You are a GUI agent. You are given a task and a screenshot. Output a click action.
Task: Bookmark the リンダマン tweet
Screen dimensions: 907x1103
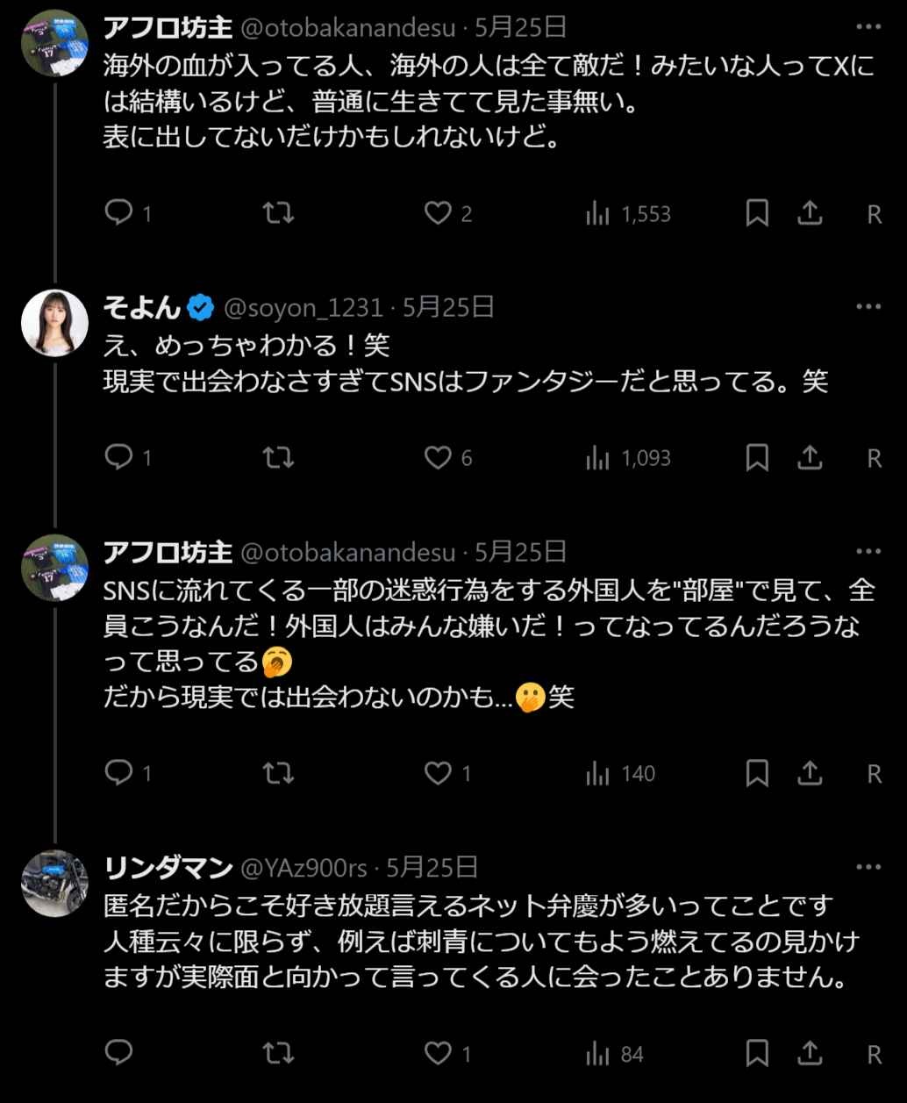point(756,1053)
